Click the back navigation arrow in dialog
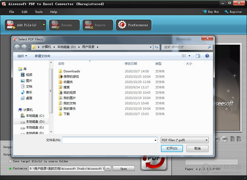 [17, 47]
